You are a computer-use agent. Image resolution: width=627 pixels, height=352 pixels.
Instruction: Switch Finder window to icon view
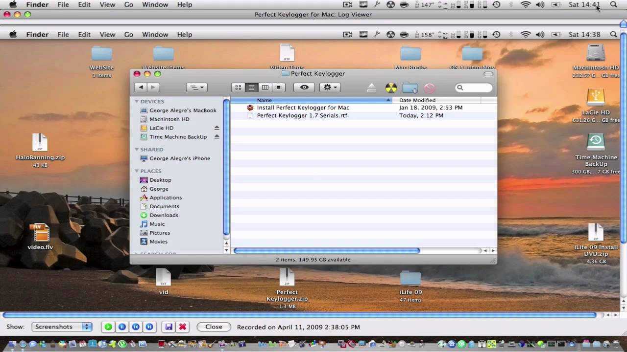pyautogui.click(x=238, y=88)
